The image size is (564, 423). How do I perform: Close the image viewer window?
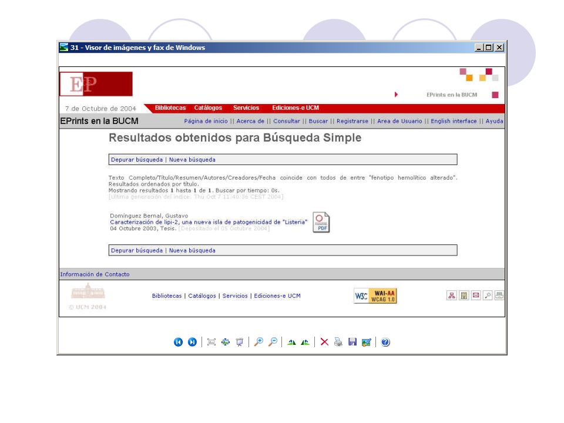499,48
